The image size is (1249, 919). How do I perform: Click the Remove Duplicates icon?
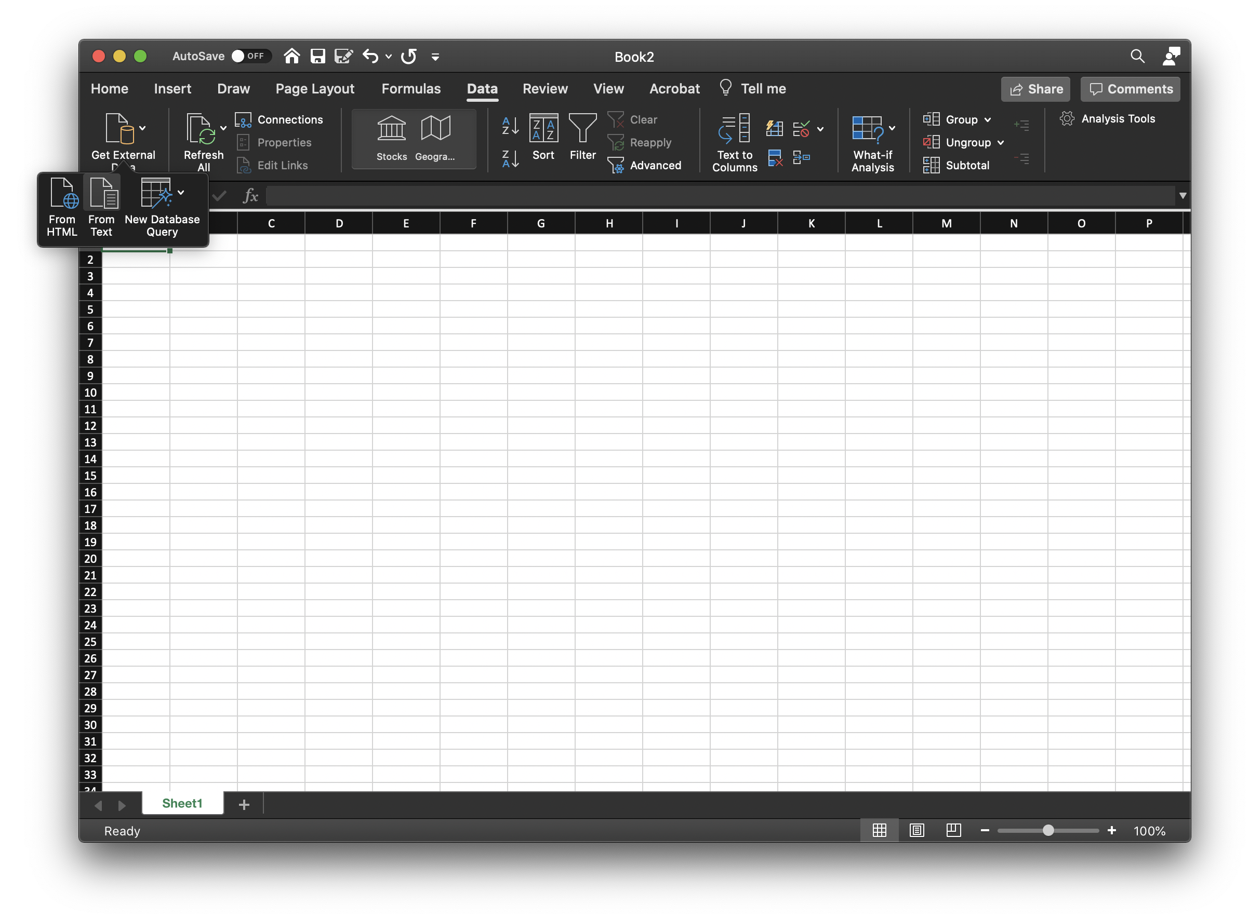[x=774, y=157]
